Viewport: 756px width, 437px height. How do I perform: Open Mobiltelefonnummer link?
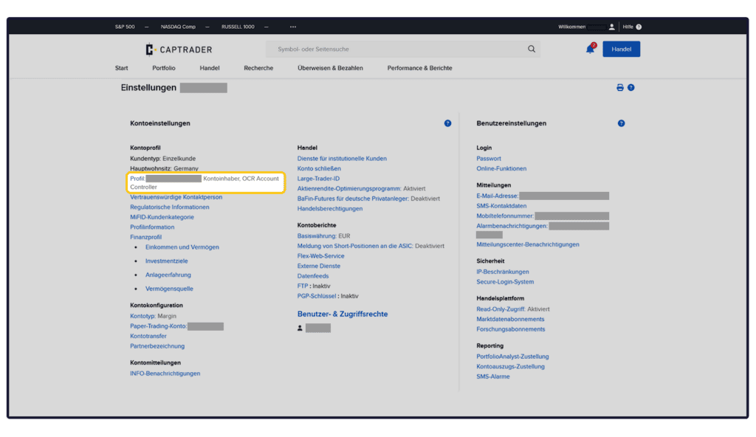pos(505,216)
